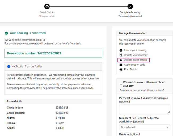Viewport: 173px width, 136px height.
Task: Click the Cancel booking X icon
Action: coord(121,50)
